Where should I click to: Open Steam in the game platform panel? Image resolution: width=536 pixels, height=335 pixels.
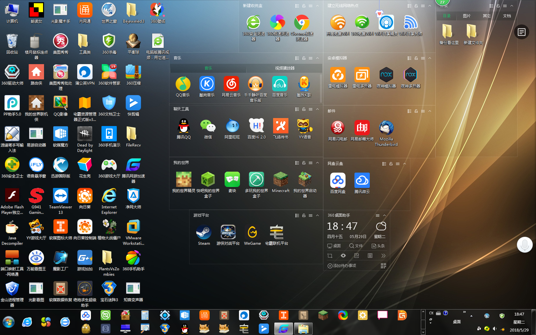(x=204, y=232)
